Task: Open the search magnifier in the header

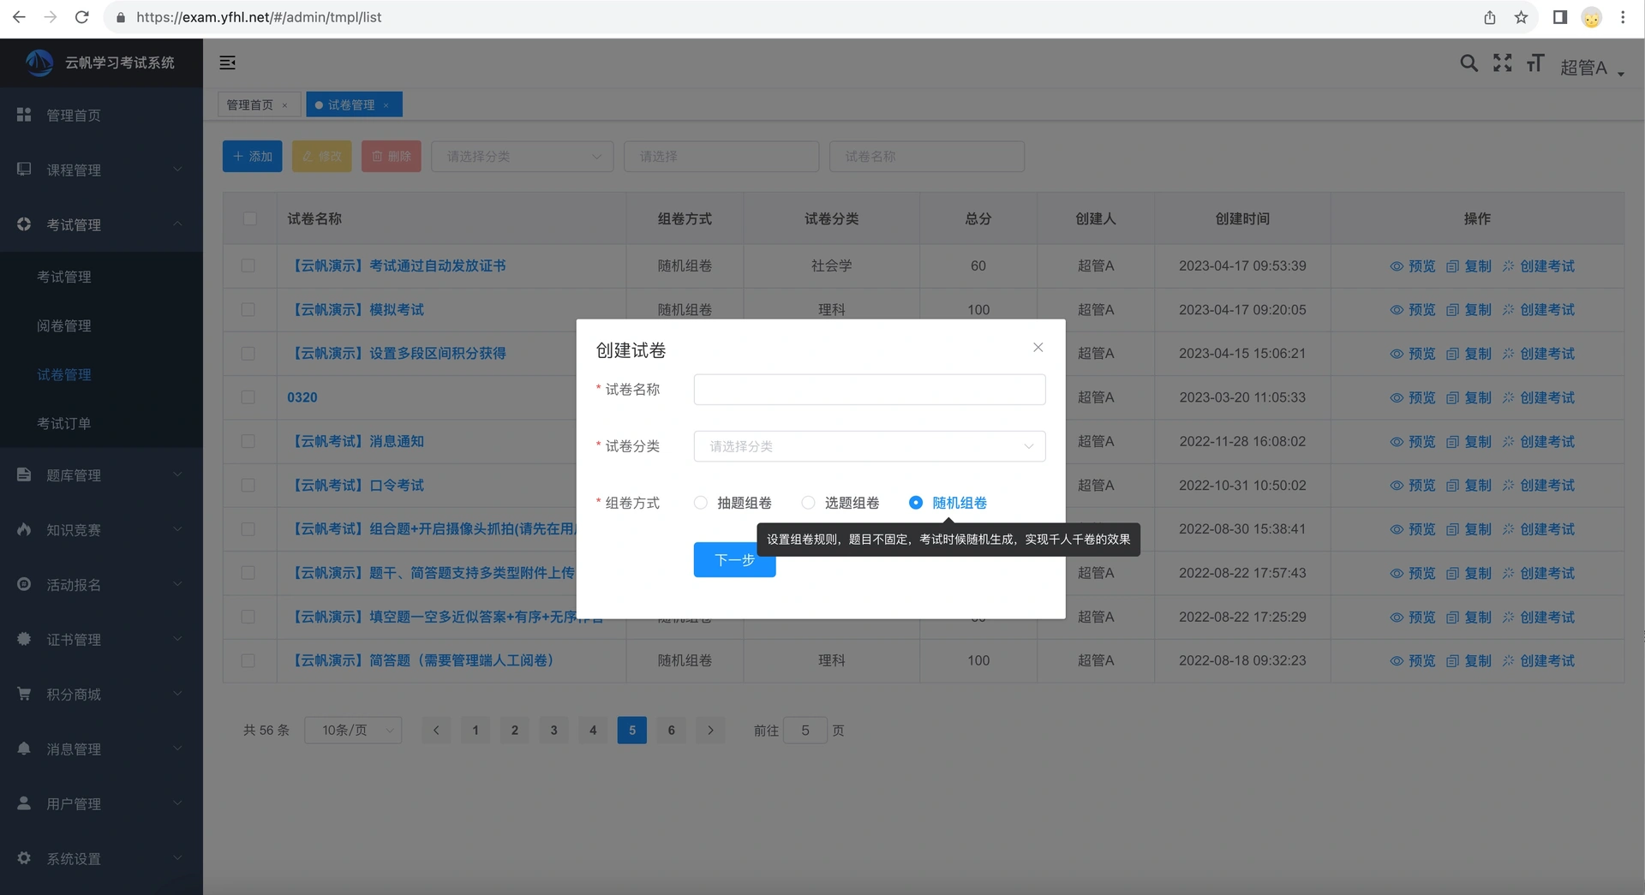Action: point(1469,63)
